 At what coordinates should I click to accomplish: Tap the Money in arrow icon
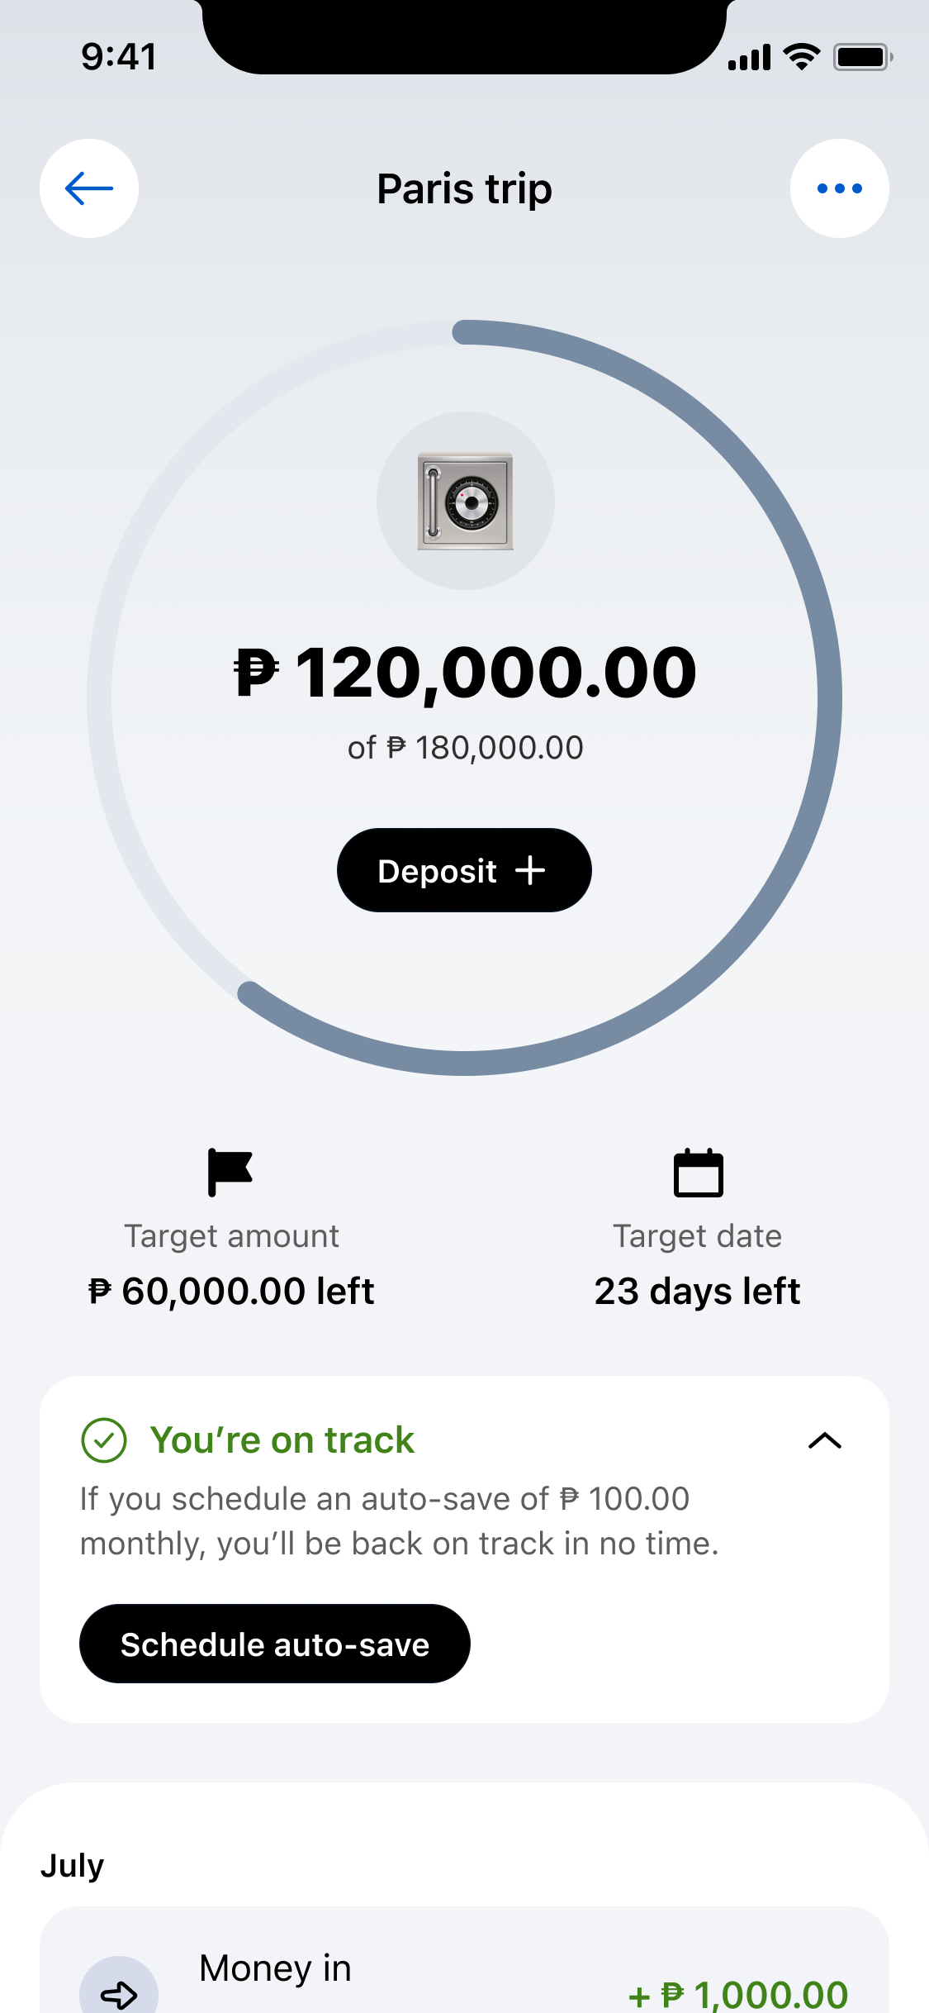coord(119,1993)
